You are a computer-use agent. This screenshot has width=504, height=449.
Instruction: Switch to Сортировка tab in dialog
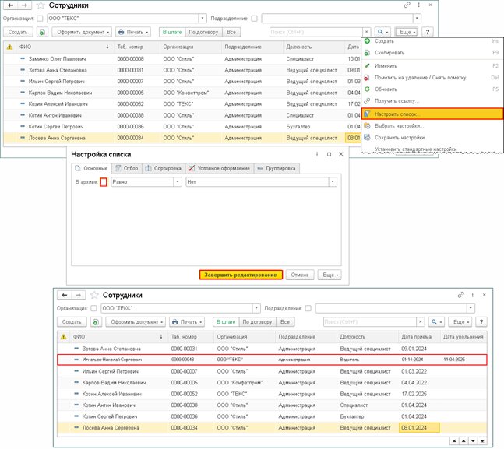pos(164,168)
